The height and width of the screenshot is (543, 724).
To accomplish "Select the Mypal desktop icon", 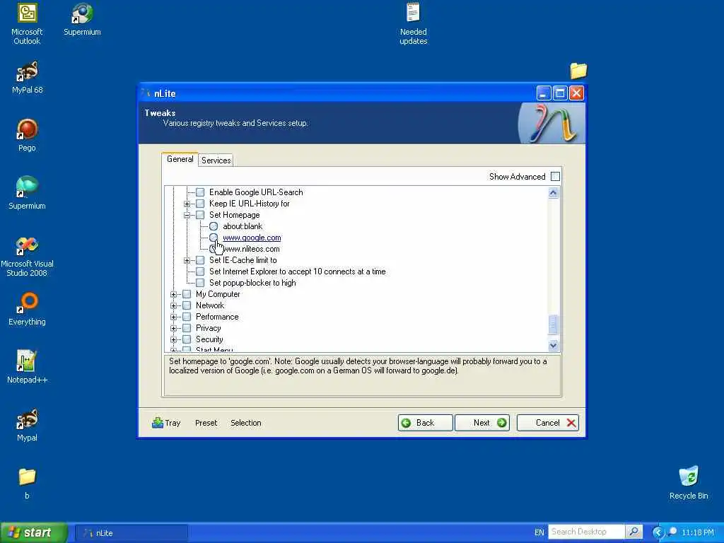I will point(27,425).
